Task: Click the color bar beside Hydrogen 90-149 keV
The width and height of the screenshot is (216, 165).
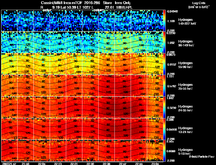Action: pos(164,42)
